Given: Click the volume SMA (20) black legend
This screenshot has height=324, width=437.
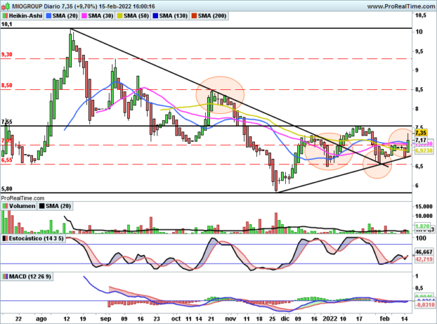Looking at the screenshot, I should point(55,206).
